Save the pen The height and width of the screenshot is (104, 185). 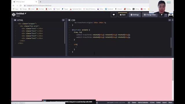123,15
